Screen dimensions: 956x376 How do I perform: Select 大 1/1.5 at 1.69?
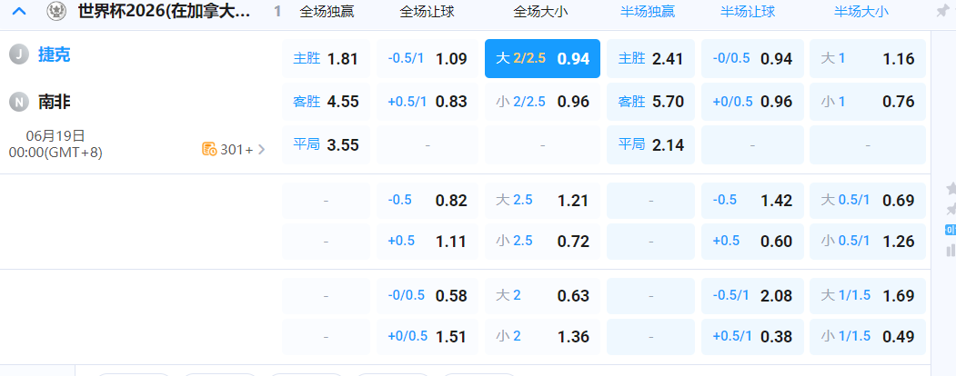click(x=868, y=296)
